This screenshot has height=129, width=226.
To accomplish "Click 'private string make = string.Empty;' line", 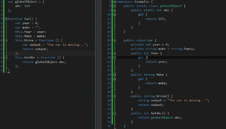I will (163, 49).
